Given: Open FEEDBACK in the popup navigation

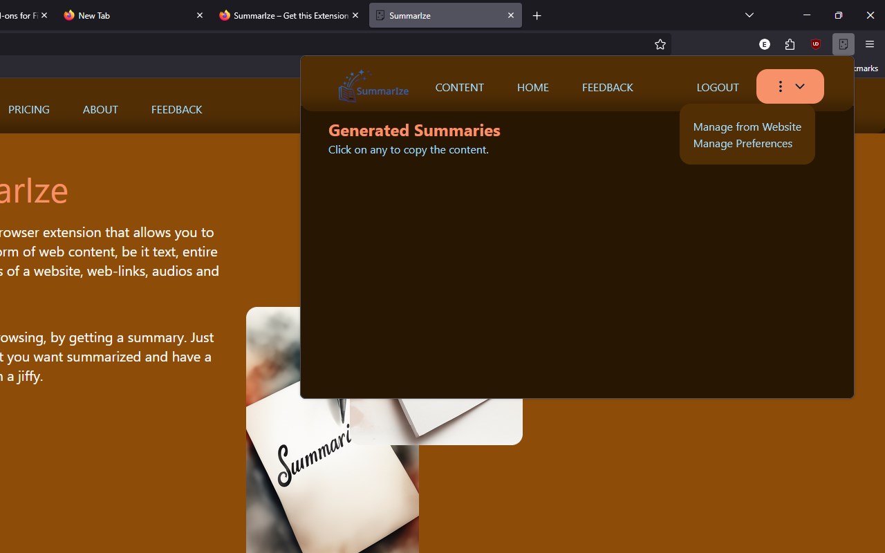Looking at the screenshot, I should 608,87.
